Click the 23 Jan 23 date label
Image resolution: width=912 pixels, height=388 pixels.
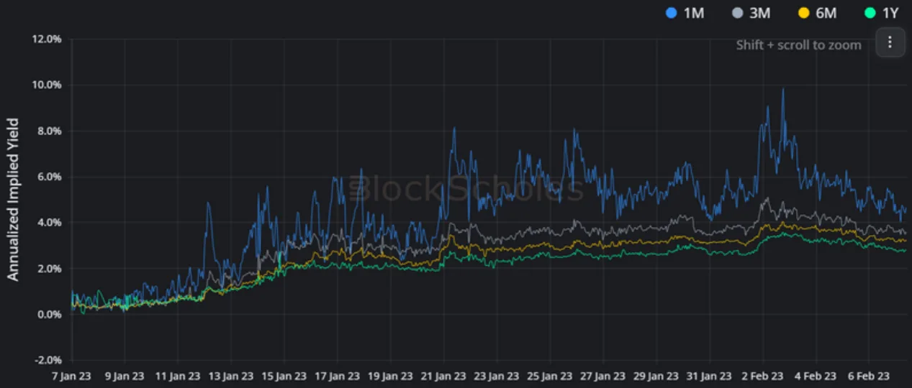tap(497, 376)
